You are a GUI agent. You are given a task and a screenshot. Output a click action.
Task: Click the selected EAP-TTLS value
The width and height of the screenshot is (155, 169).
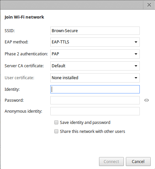(x=60, y=42)
